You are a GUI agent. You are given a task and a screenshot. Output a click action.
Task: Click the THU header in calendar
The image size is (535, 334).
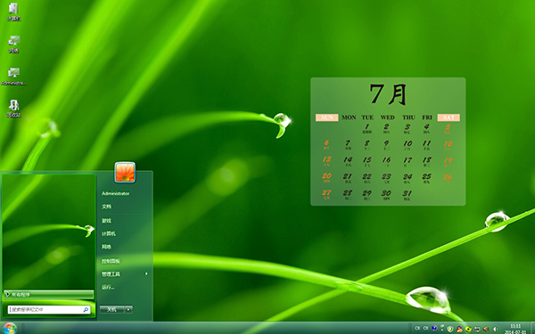click(408, 118)
